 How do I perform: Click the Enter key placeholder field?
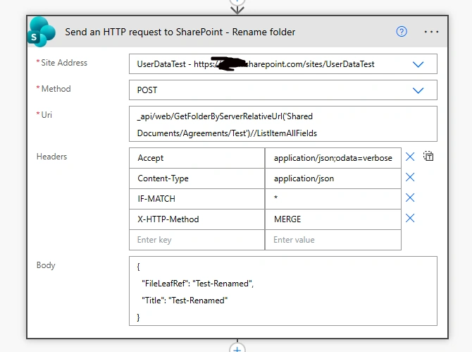[197, 240]
